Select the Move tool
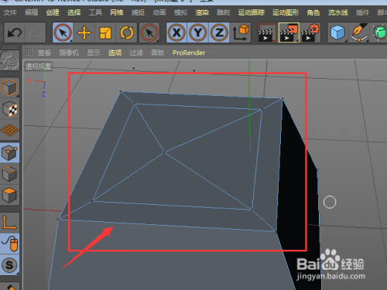Screen dimensions: 387x290 [x=84, y=32]
